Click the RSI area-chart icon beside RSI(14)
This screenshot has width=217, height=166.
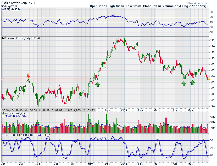coord(3,9)
